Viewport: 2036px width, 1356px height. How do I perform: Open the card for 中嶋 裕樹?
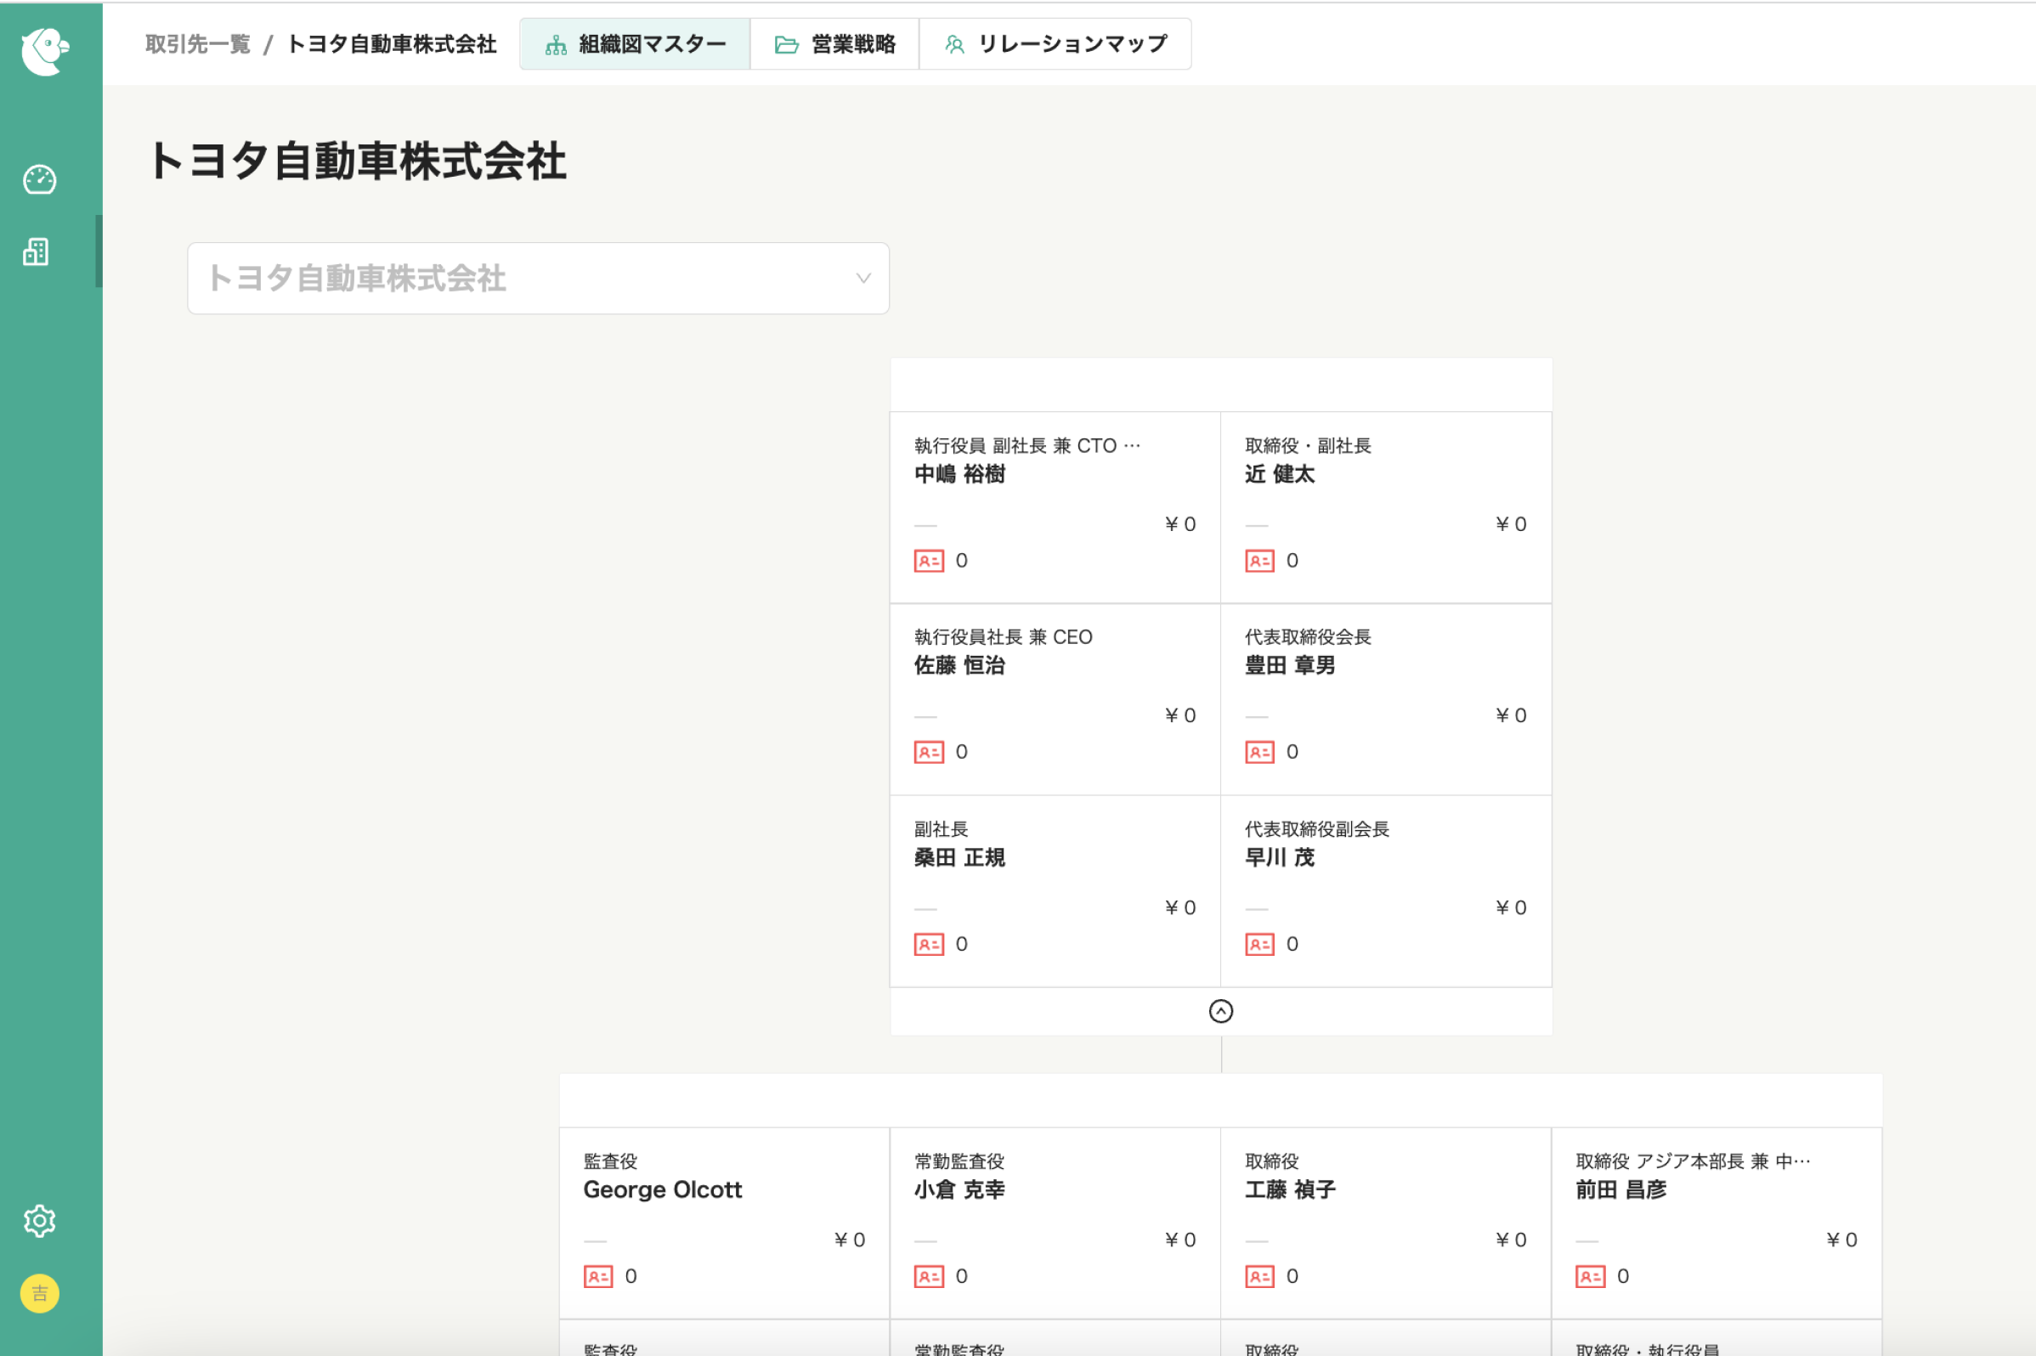pos(1055,507)
